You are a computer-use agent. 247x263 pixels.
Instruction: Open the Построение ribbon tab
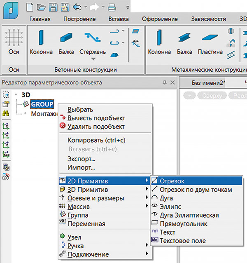[x=79, y=19]
